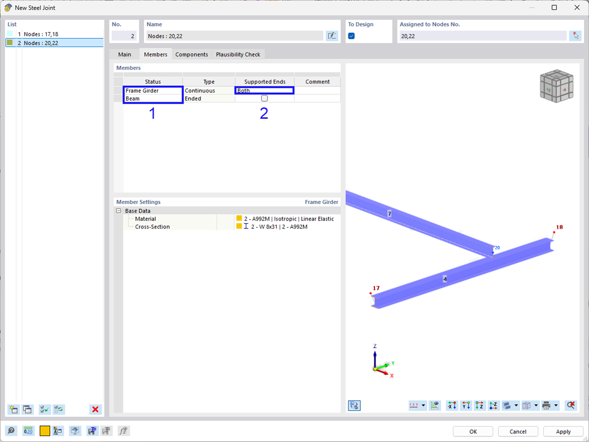Viewport: 589px width, 442px height.
Task: Click the save as default icon
Action: point(92,431)
